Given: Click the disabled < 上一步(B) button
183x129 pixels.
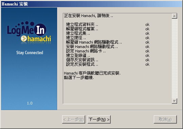Looking at the screenshot, I should coord(74,119).
